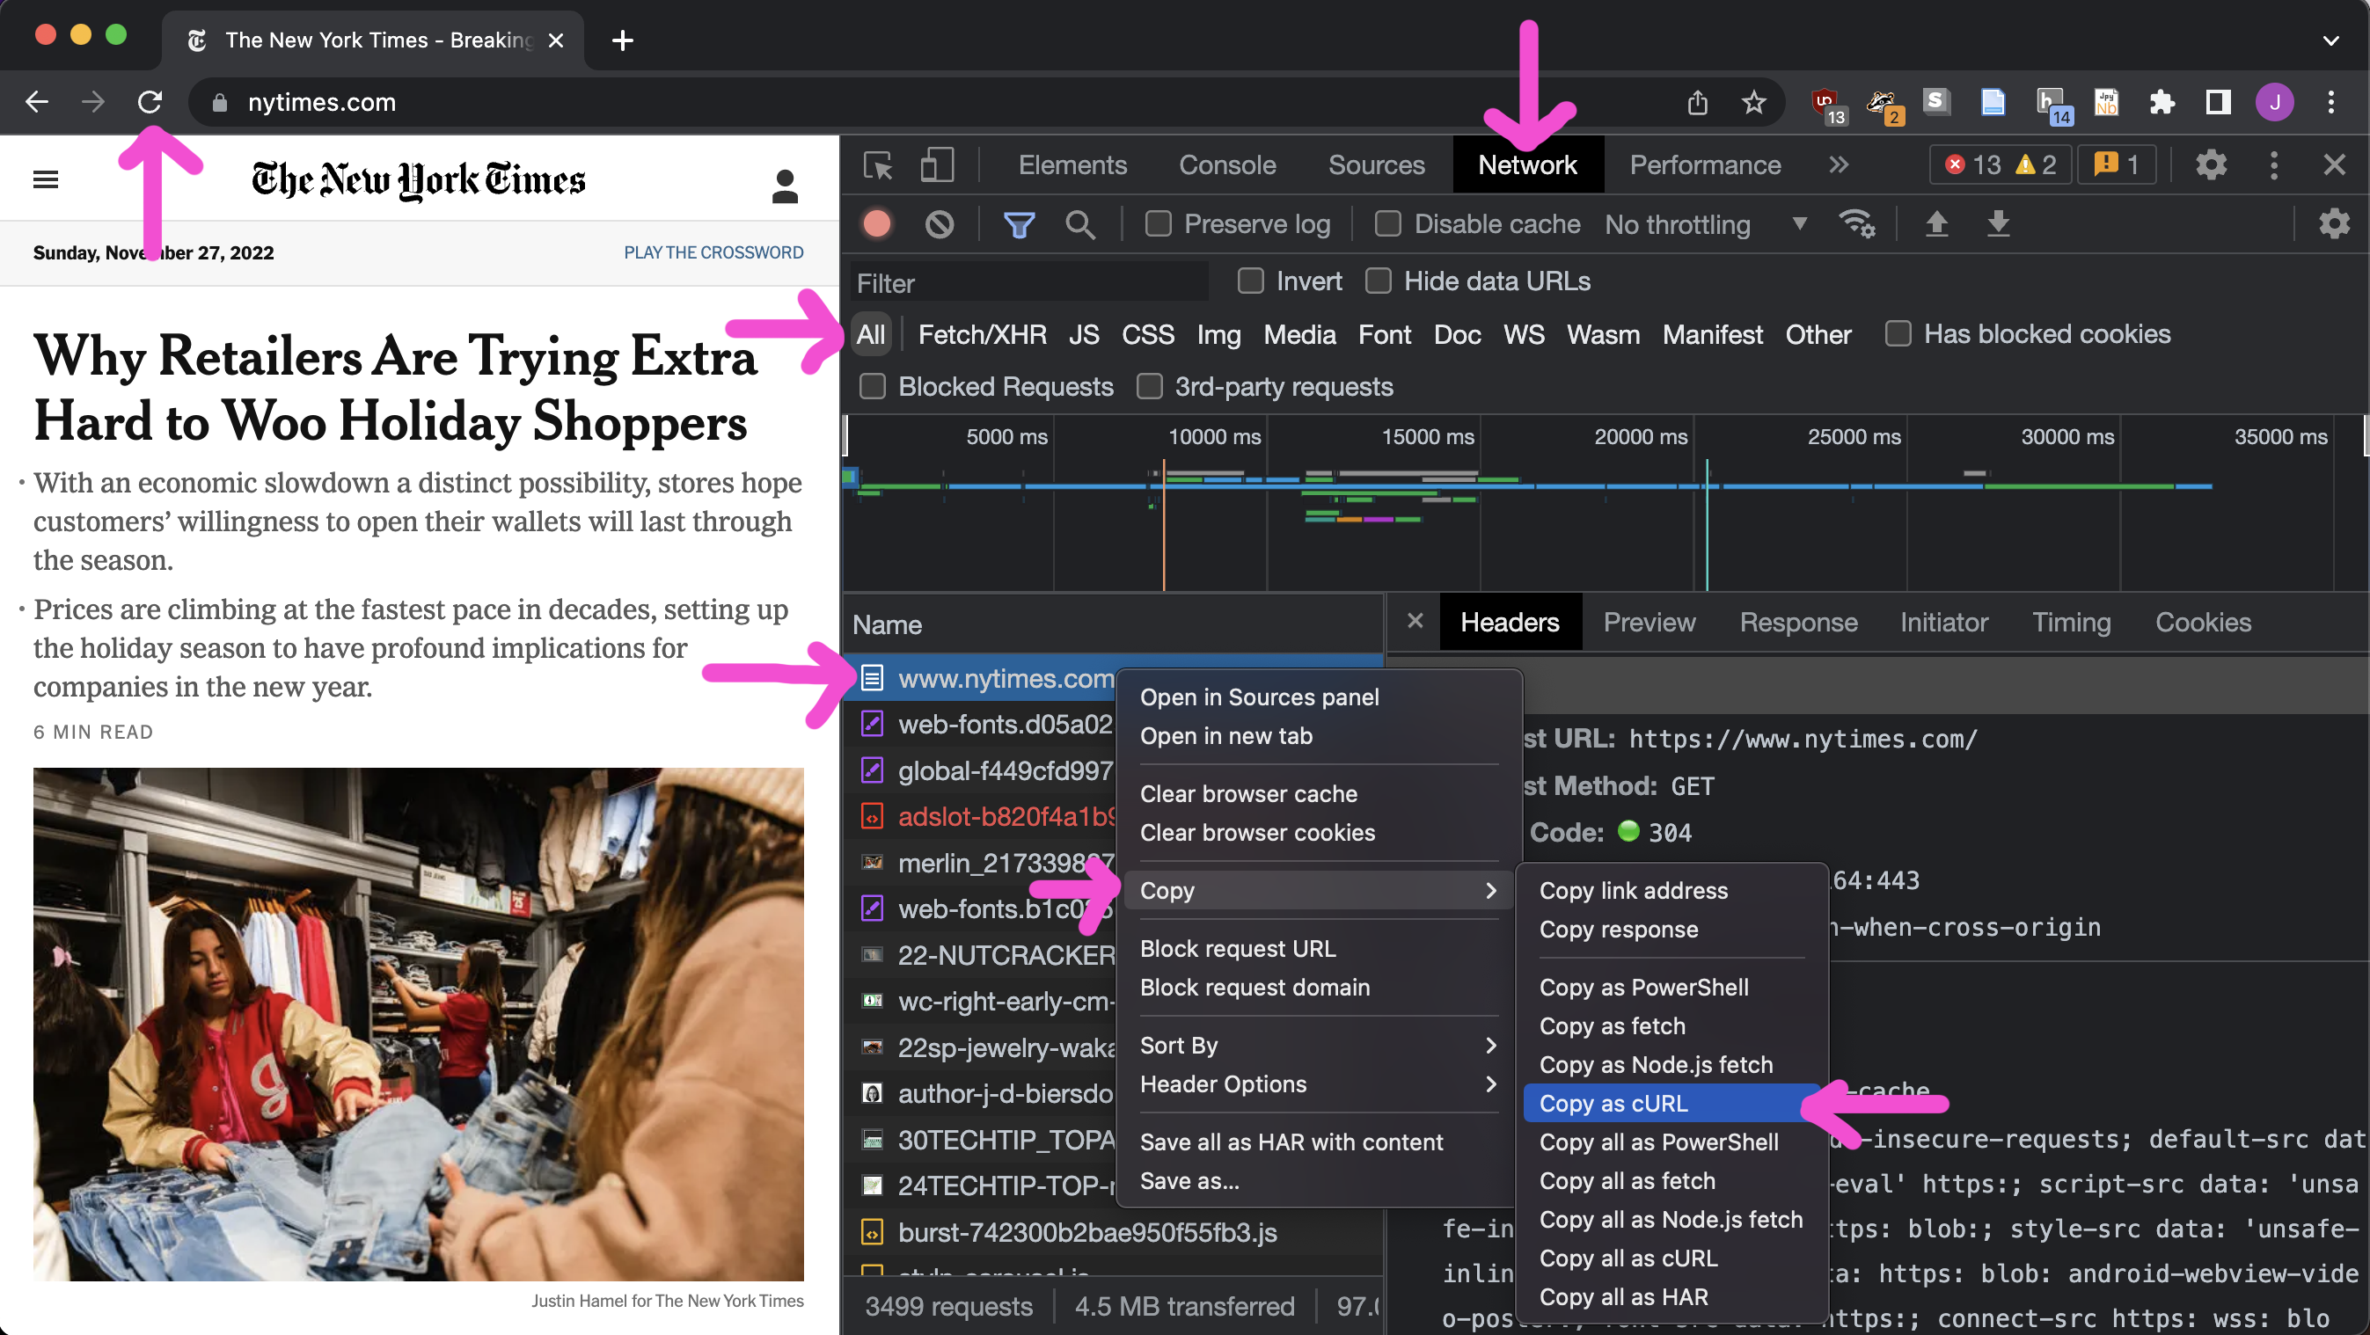Filter requests by Img type
Screen dimensions: 2370x1335
click(1218, 335)
